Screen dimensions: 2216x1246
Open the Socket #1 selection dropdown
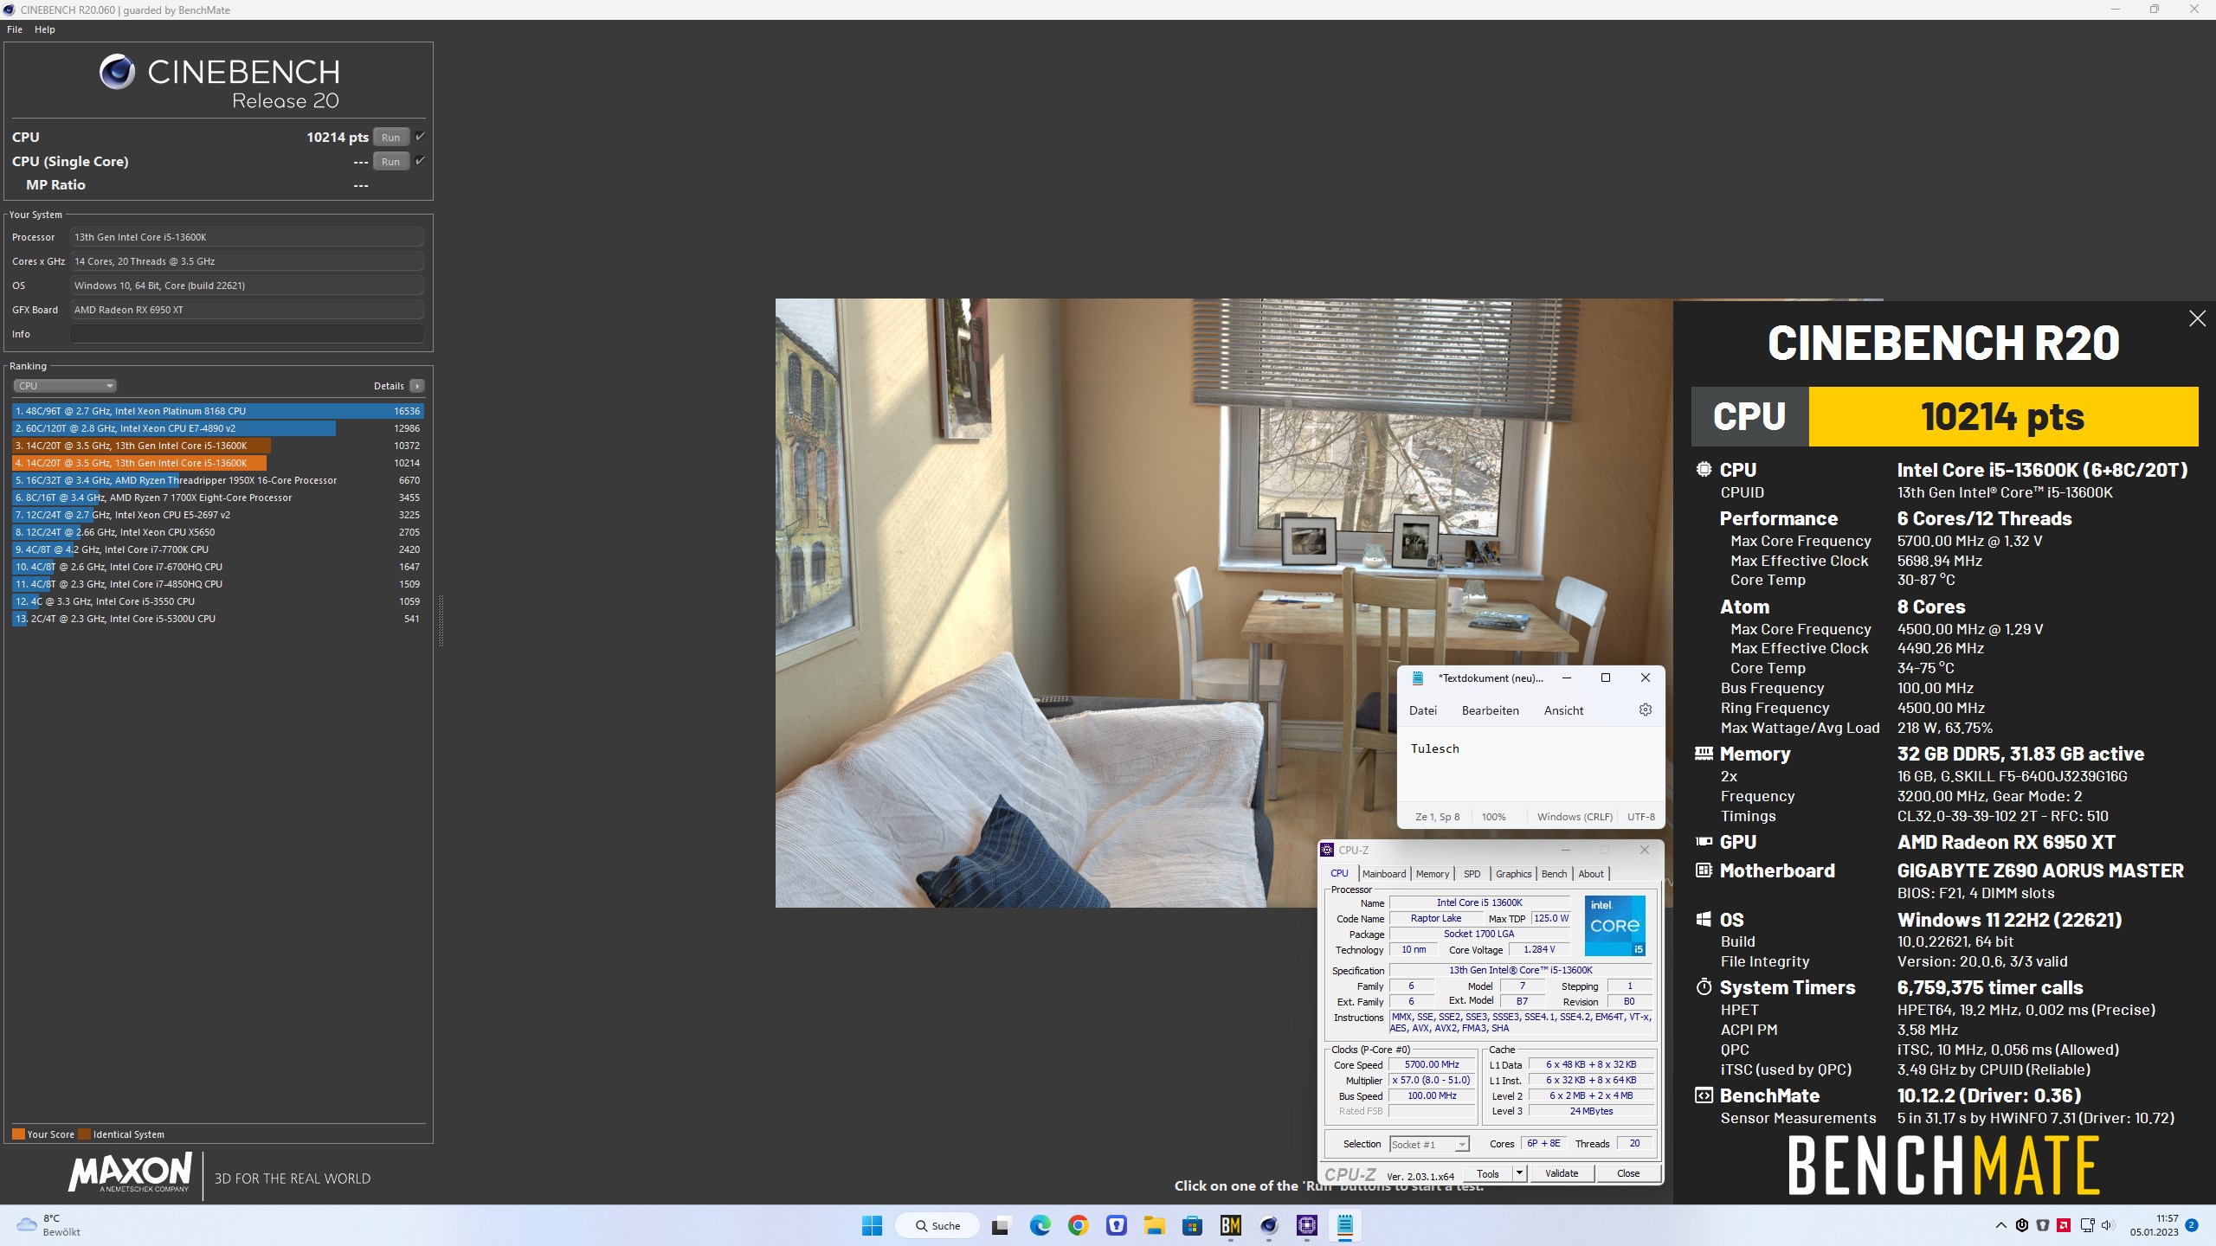(x=1429, y=1145)
